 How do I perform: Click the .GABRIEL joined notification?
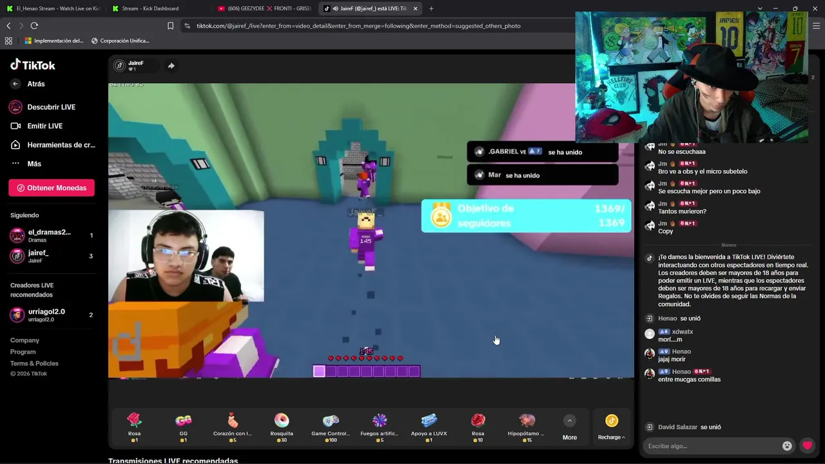pos(542,152)
